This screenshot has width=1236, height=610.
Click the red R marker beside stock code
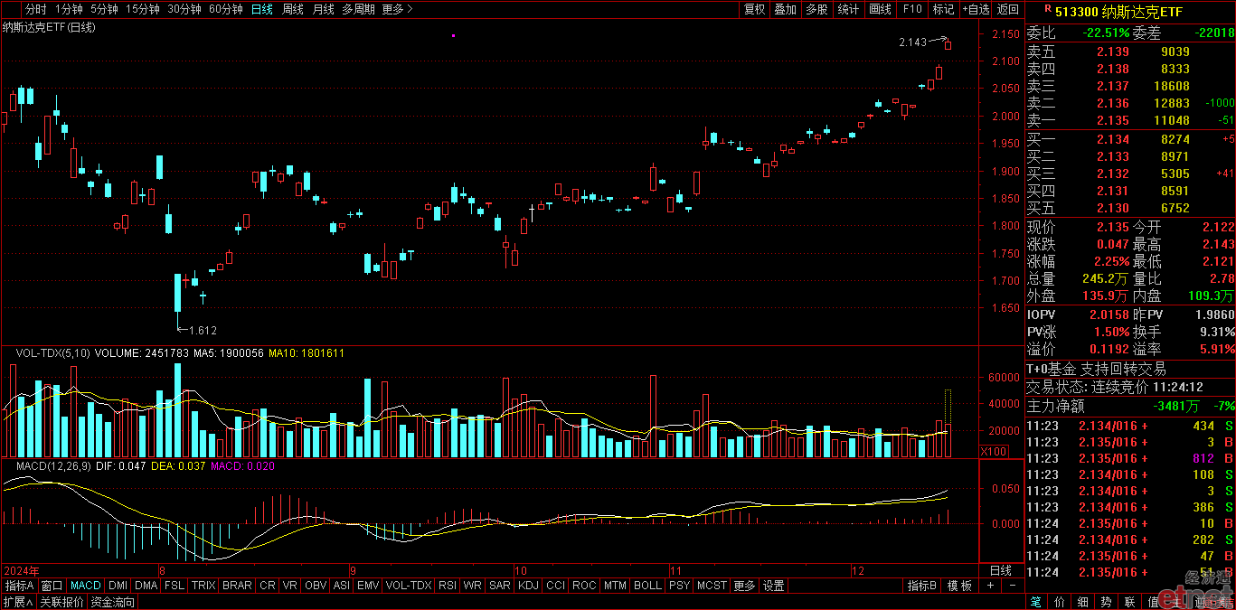coord(1047,9)
